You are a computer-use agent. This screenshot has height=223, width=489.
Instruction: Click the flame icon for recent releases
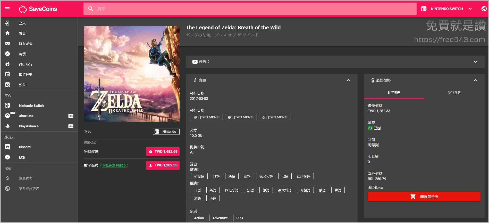point(7,64)
